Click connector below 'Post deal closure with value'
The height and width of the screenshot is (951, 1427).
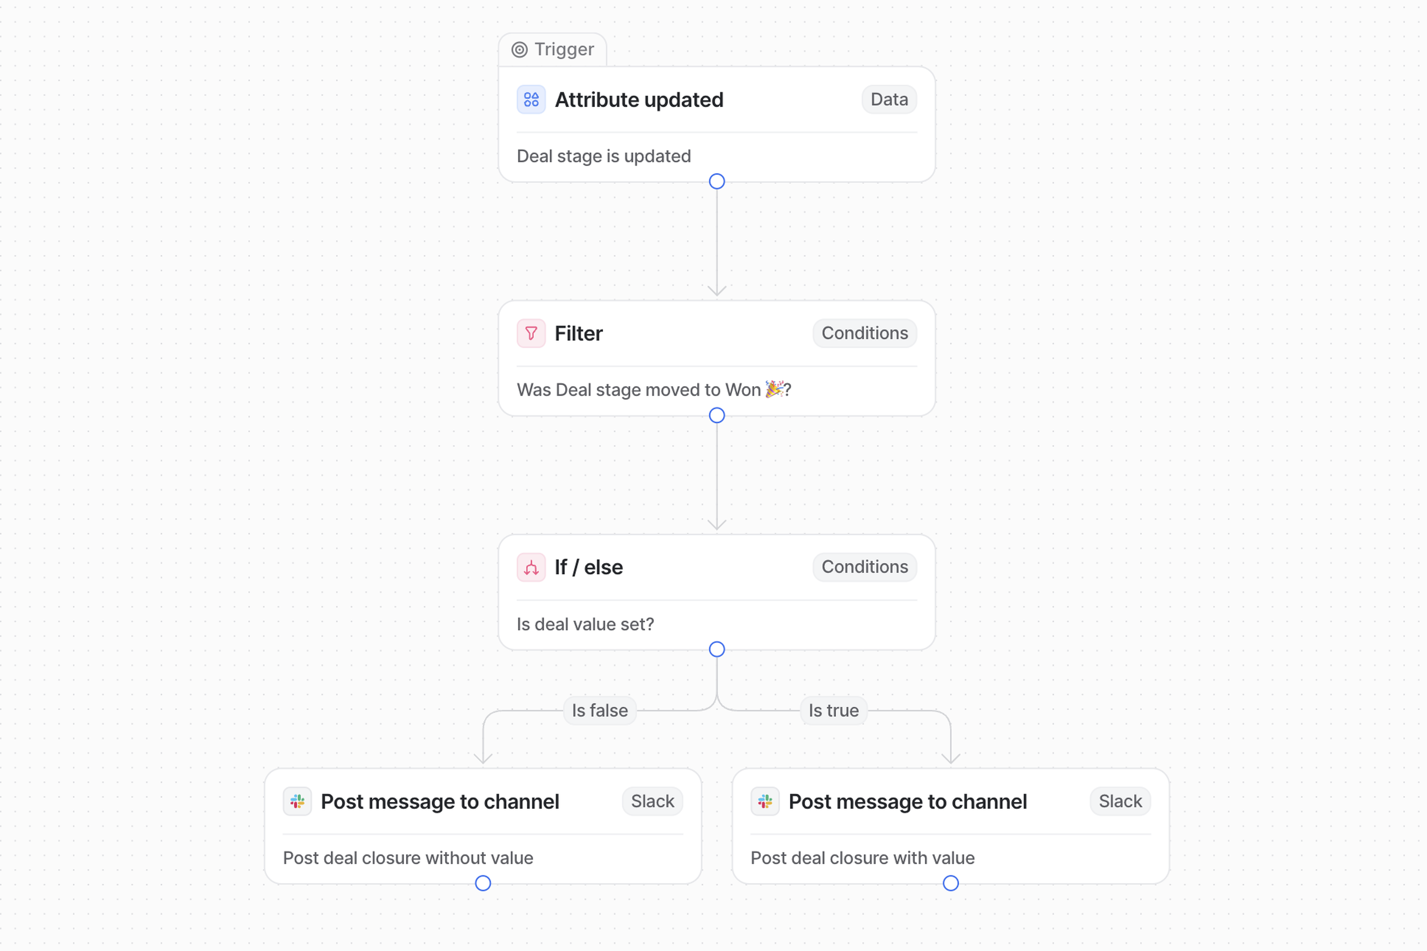(950, 884)
